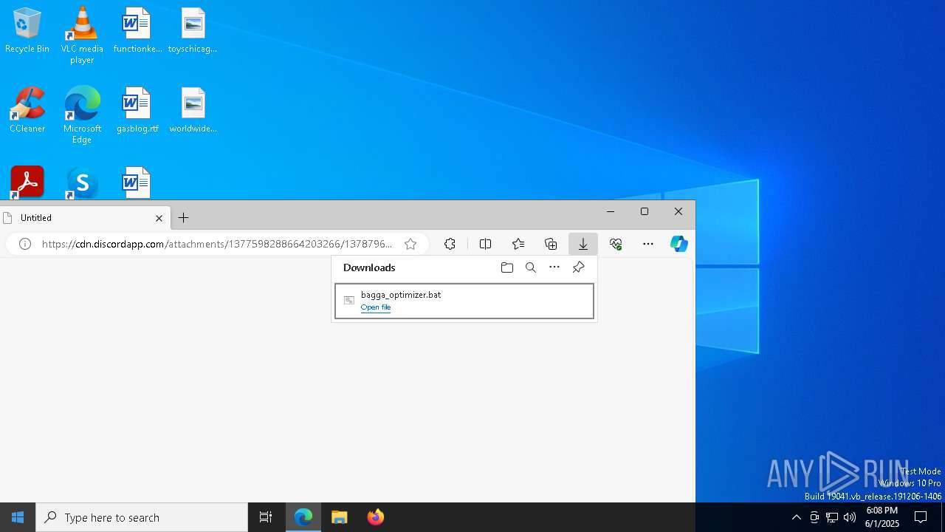This screenshot has height=532, width=945.
Task: Select the toyschicag... image file icon
Action: [x=193, y=31]
